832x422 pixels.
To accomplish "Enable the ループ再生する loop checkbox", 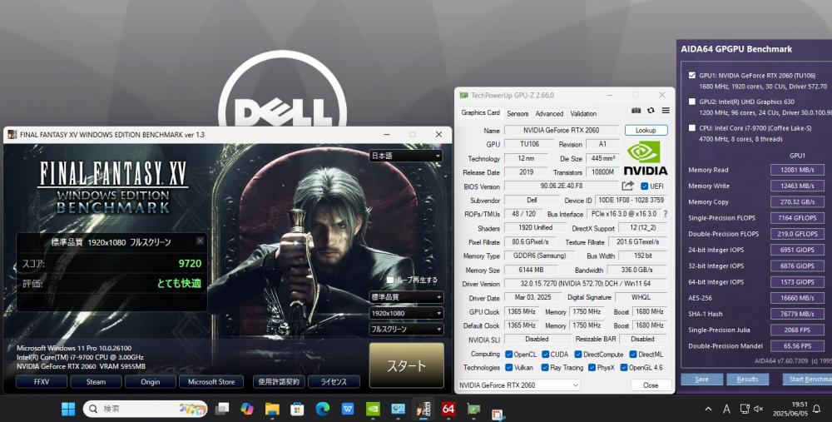I will (390, 280).
